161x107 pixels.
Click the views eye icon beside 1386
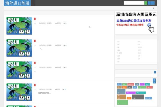click(x=56, y=23)
